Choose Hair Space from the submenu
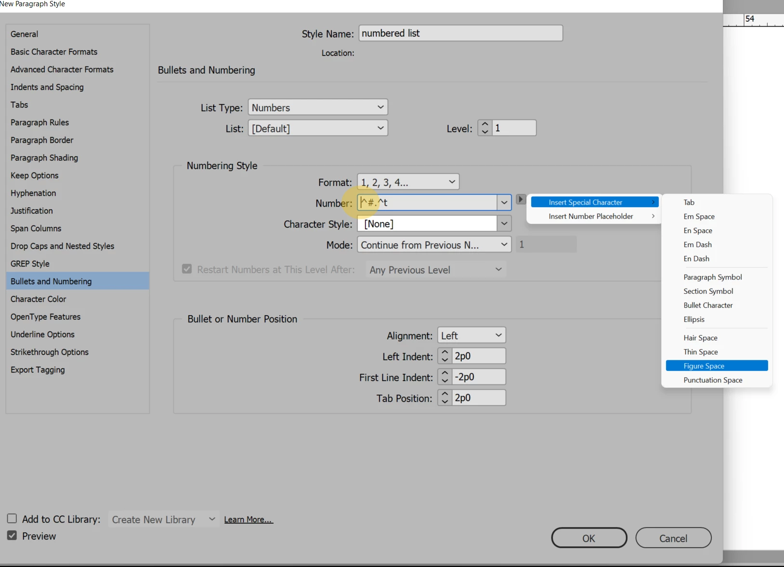Viewport: 784px width, 567px height. (x=717, y=338)
